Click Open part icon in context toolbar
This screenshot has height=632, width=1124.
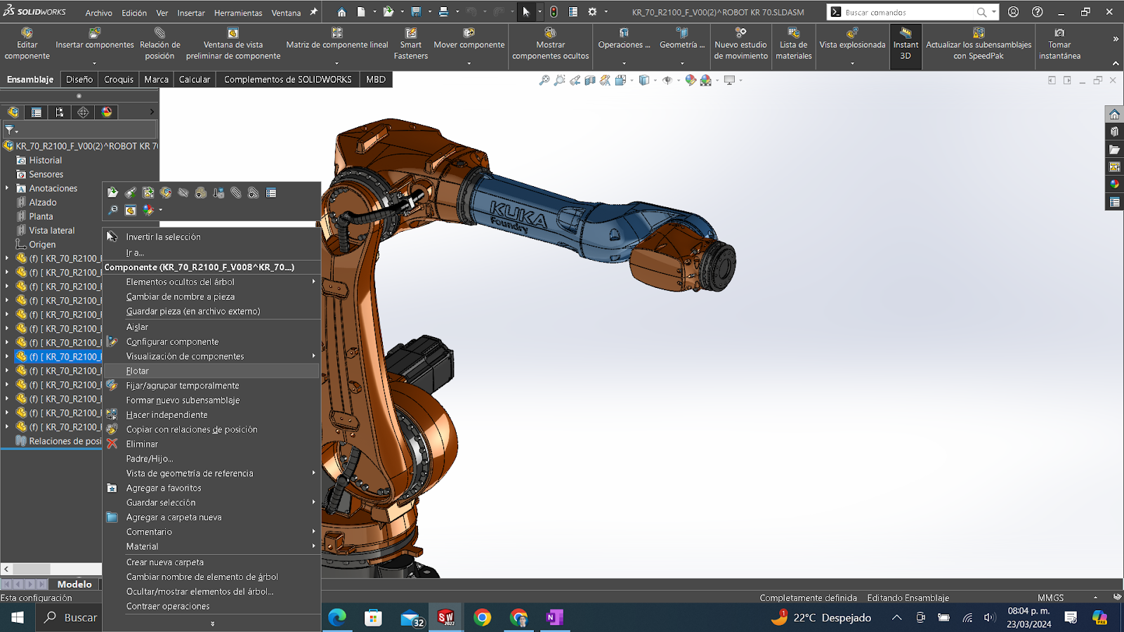[x=112, y=192]
